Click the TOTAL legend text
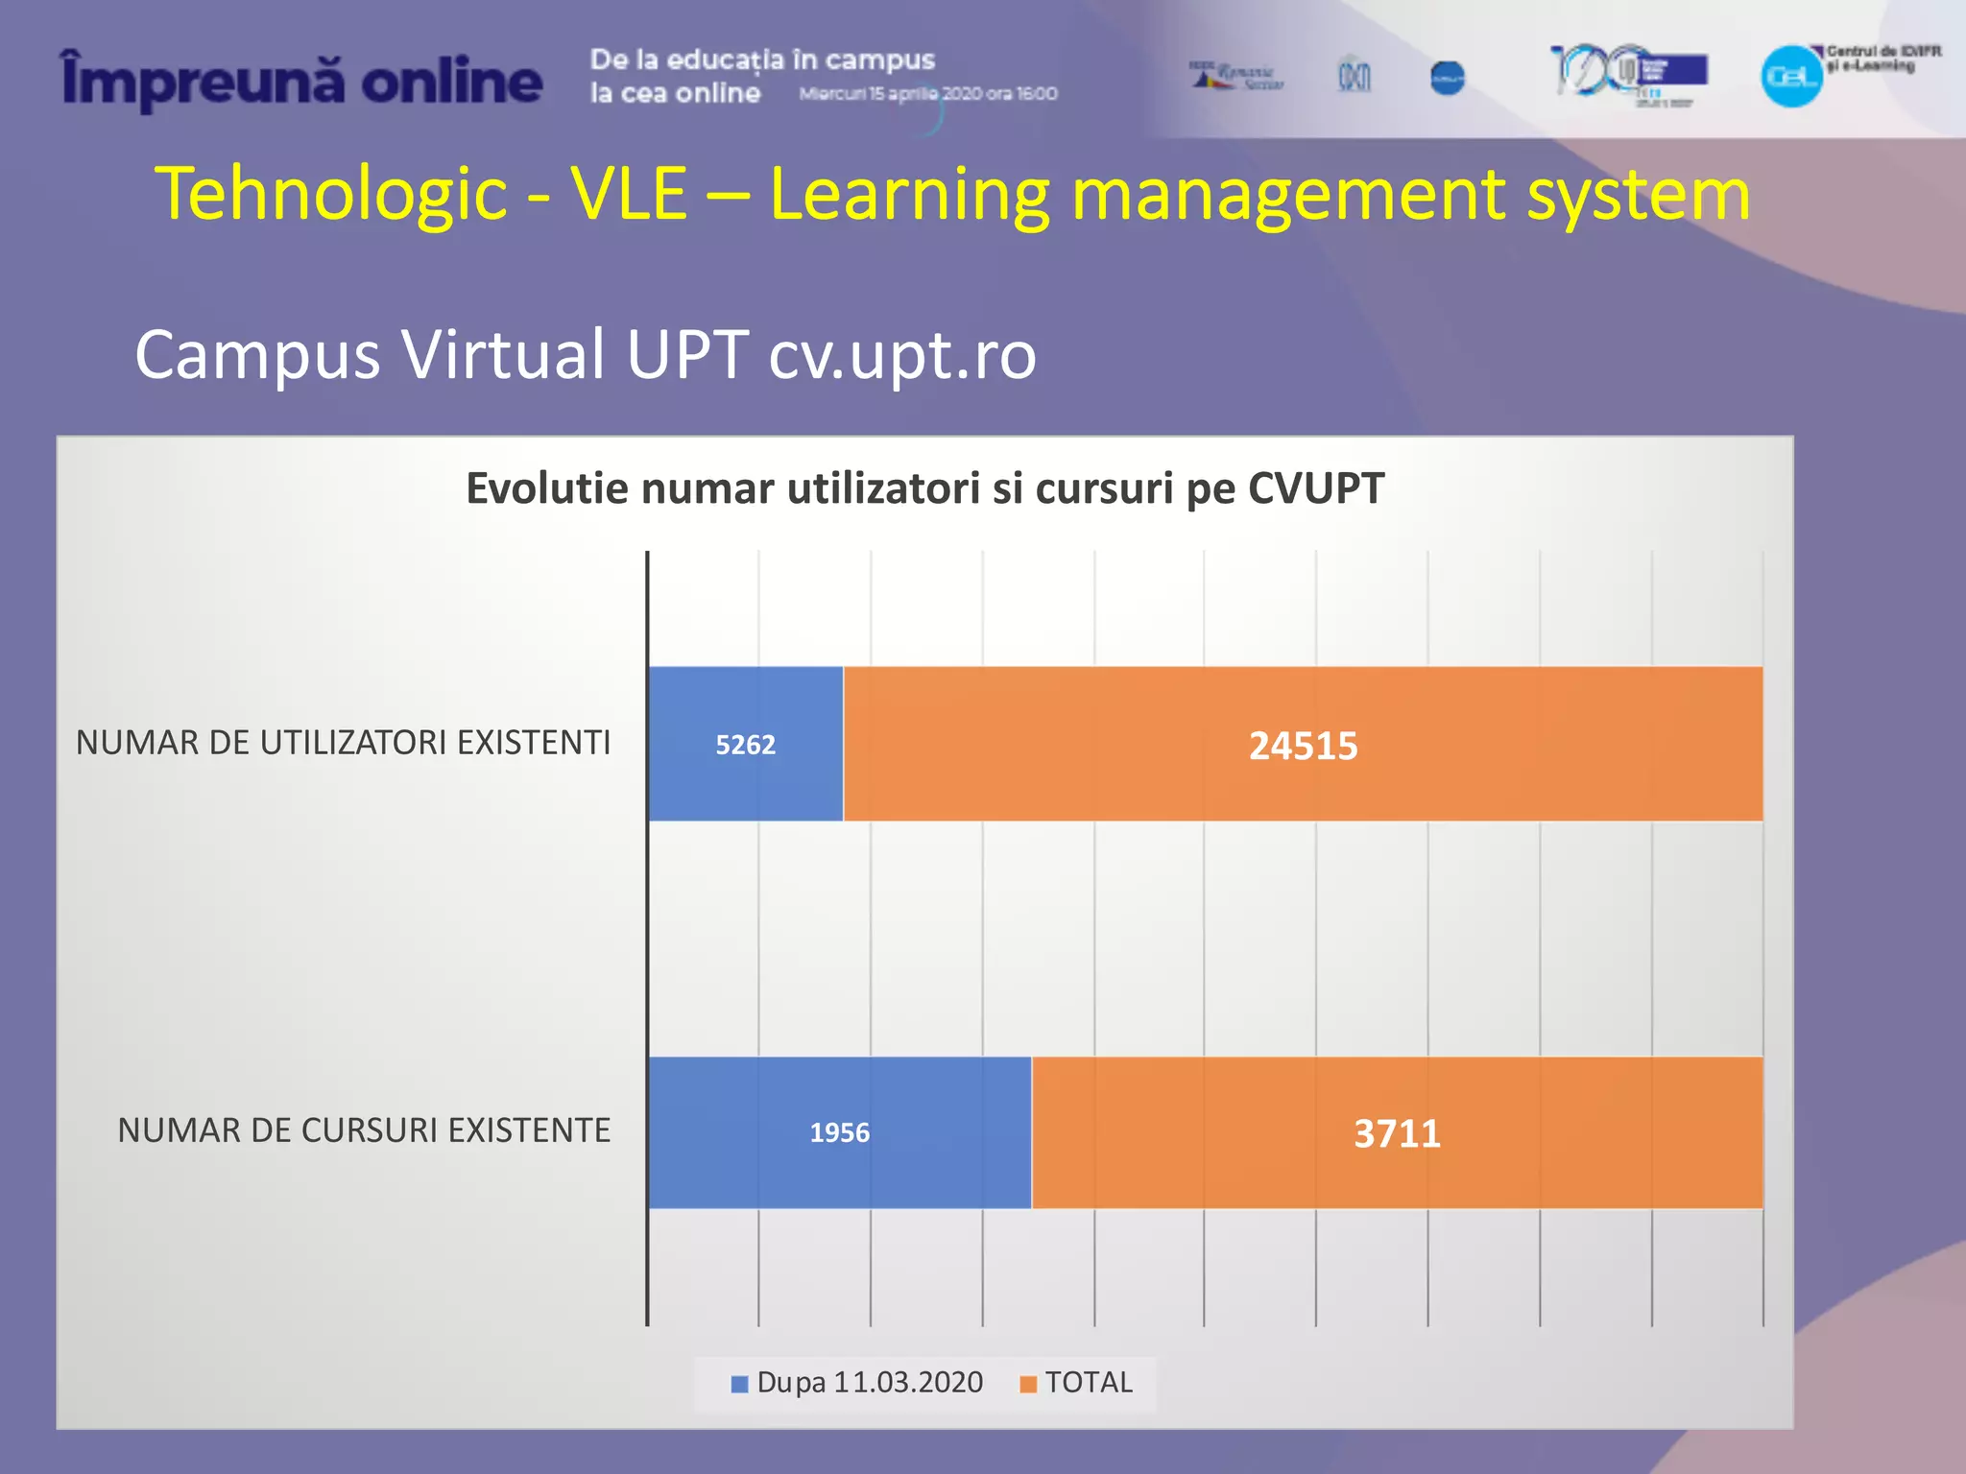The image size is (1966, 1474). (x=1089, y=1383)
